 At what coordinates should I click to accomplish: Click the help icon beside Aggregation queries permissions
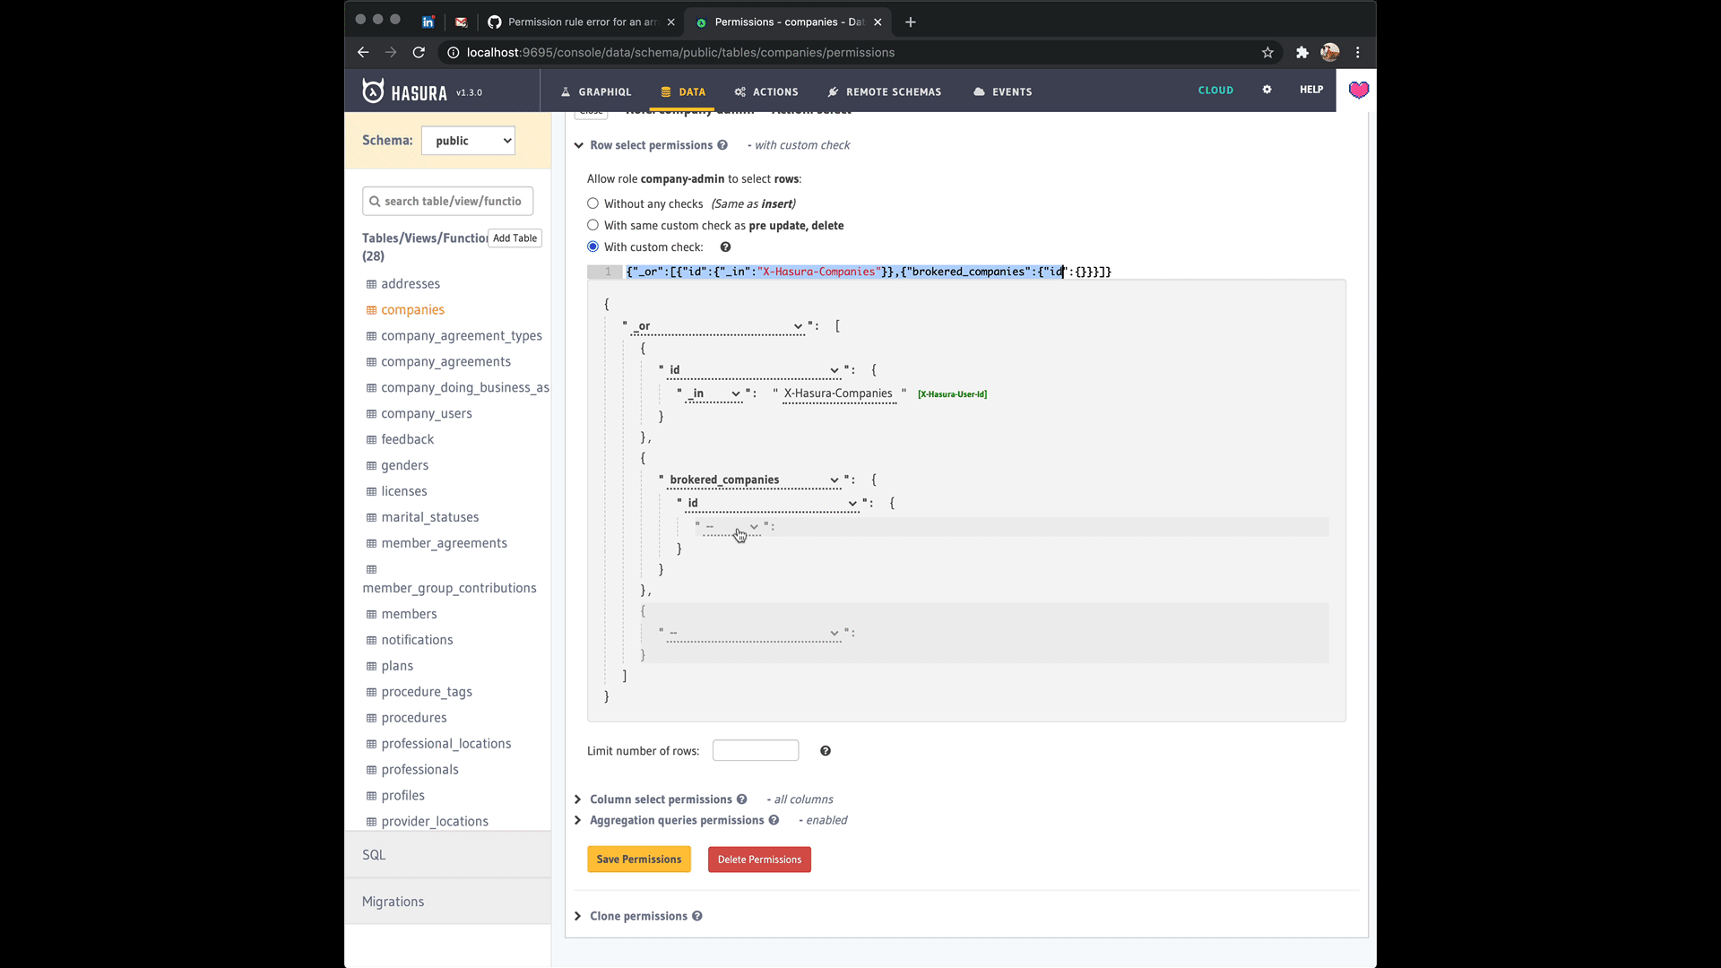click(774, 820)
